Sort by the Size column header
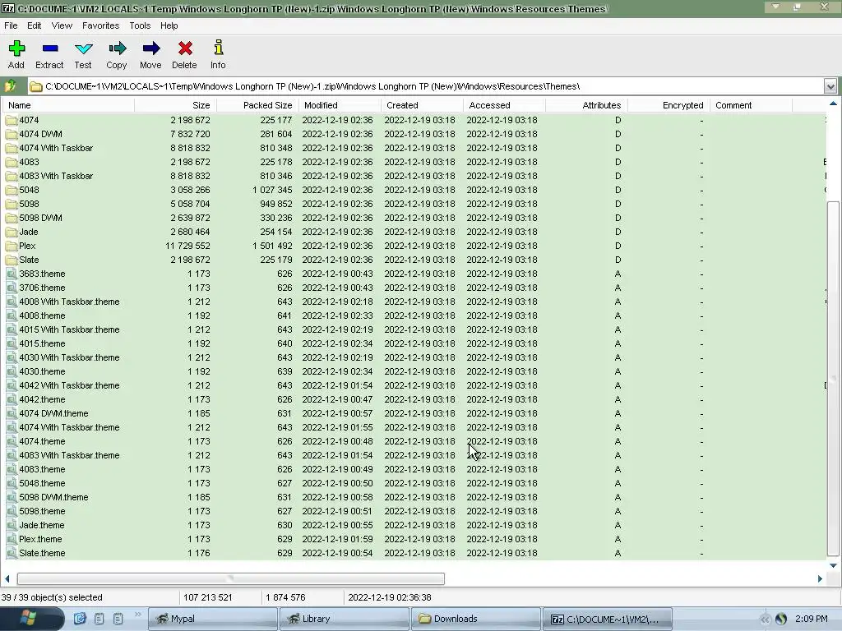 click(x=175, y=105)
